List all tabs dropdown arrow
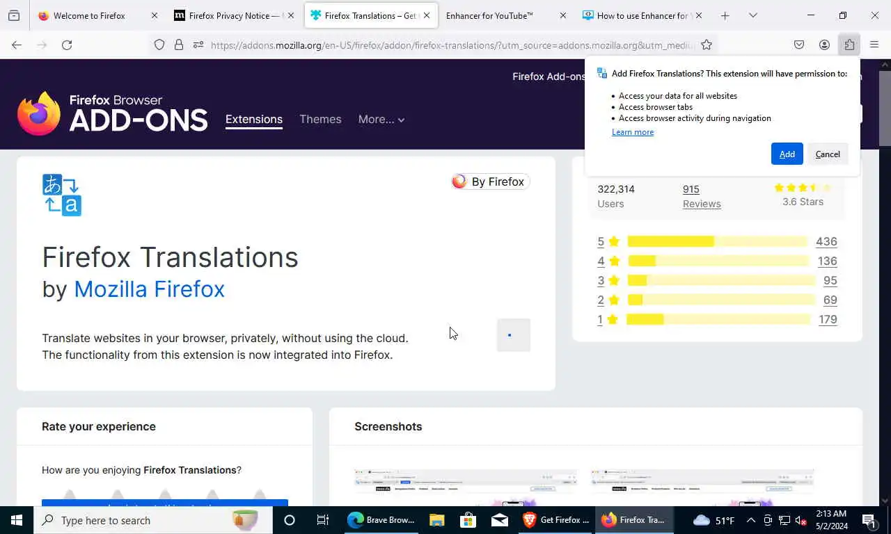Image resolution: width=891 pixels, height=534 pixels. (x=752, y=15)
